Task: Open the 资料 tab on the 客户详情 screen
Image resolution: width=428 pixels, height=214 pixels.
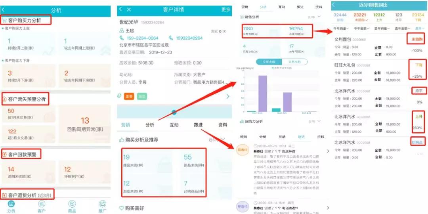Action: [223, 125]
